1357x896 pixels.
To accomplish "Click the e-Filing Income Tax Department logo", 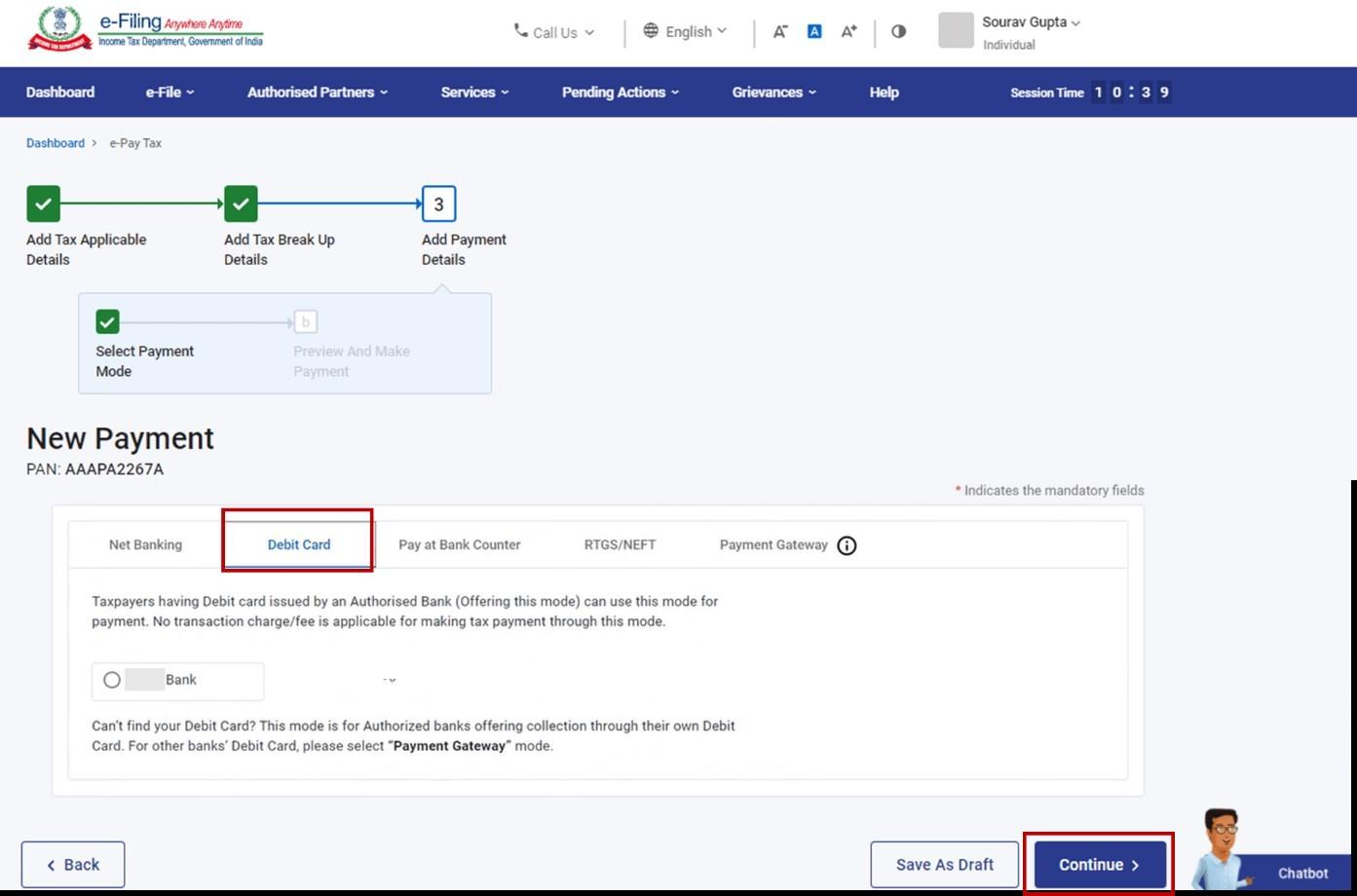I will click(146, 30).
